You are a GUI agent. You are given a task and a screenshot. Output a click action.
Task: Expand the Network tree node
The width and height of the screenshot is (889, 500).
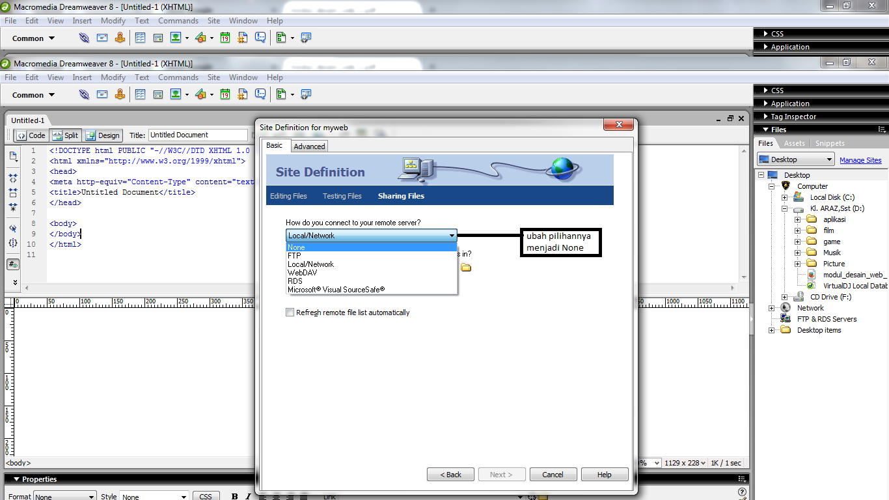[772, 308]
